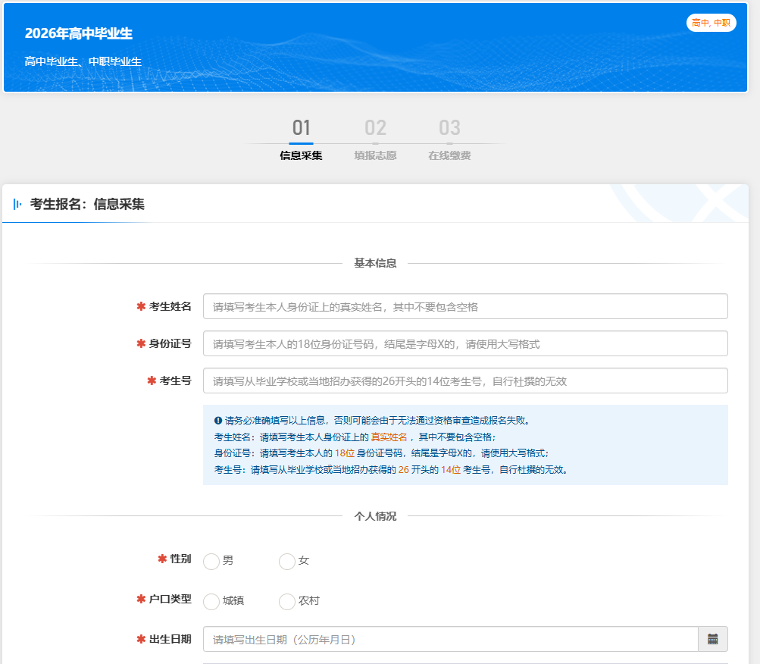760x664 pixels.
Task: Click the 高中毕业生、中职毕业生 banner subtitle
Action: click(83, 62)
